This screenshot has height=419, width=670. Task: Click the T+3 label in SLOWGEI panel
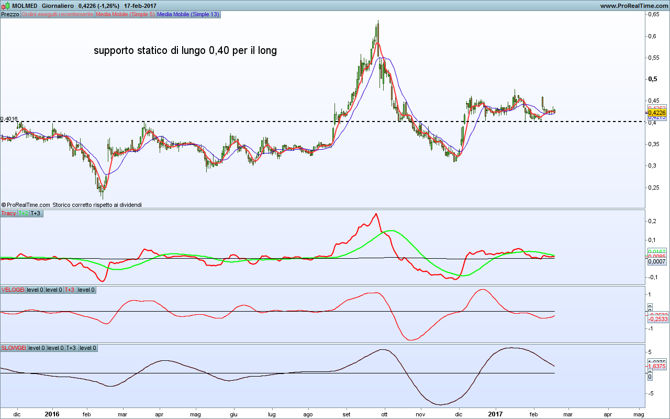coord(72,348)
